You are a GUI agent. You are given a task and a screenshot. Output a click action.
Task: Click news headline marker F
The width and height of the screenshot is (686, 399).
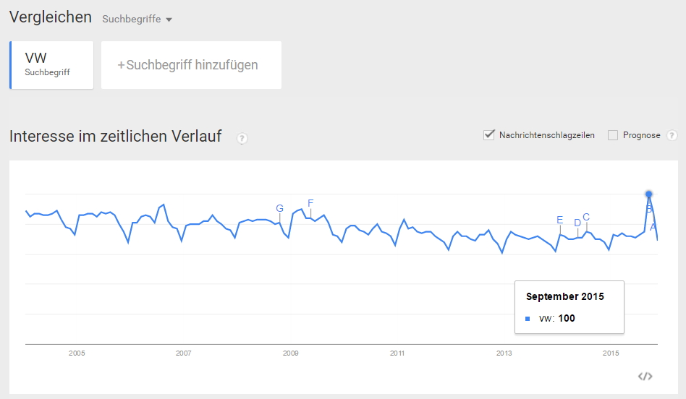pos(310,203)
